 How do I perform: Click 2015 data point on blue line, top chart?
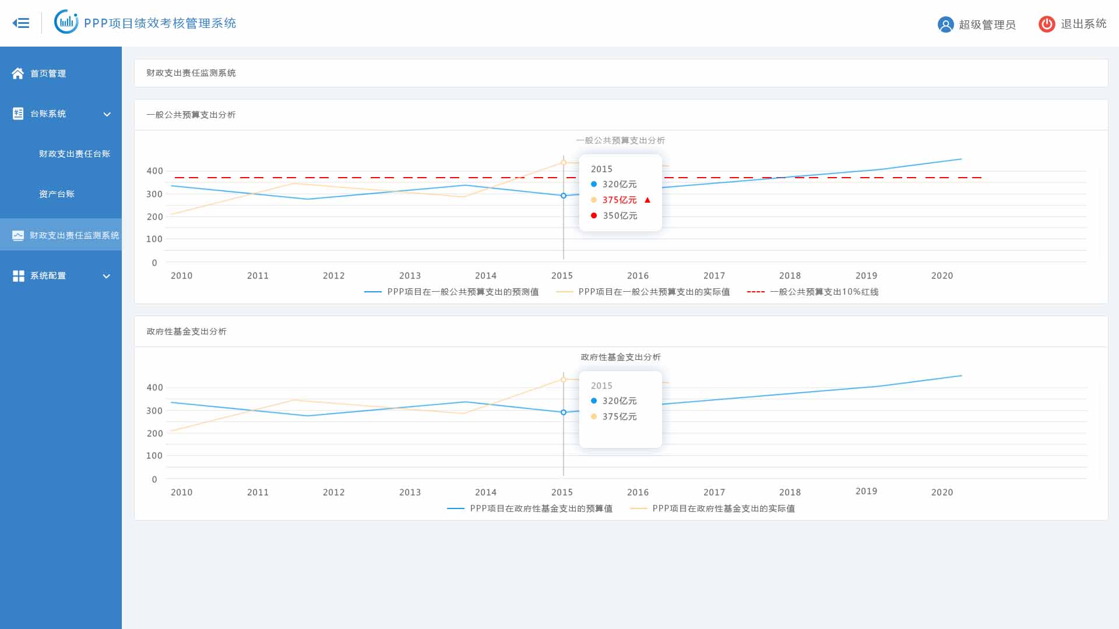pyautogui.click(x=564, y=196)
